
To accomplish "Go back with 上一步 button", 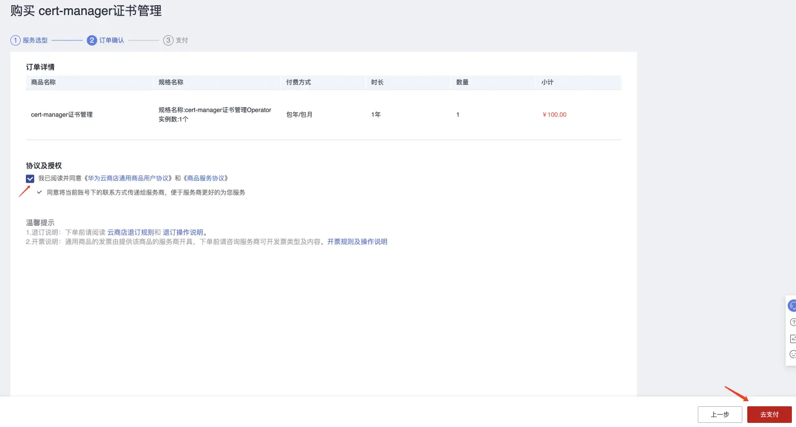I will (x=720, y=415).
